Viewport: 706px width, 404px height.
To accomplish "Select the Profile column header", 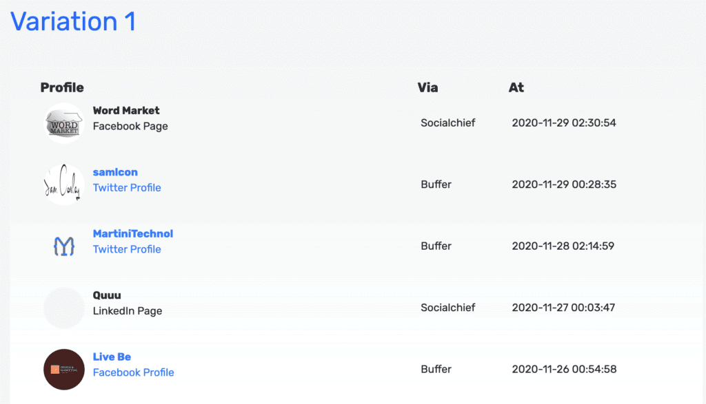I will pos(62,87).
